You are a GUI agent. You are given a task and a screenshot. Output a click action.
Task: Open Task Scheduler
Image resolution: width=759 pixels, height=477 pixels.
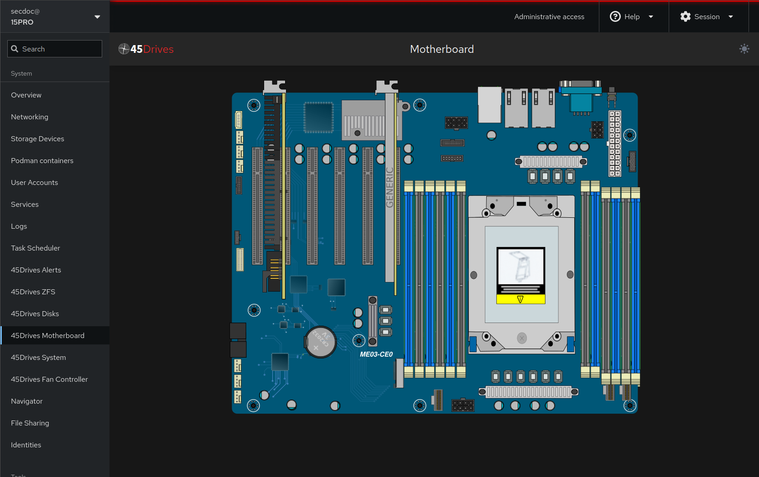point(55,248)
